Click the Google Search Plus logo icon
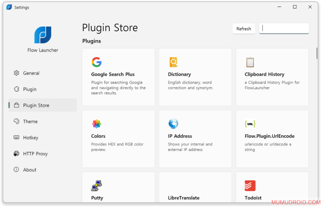 click(x=96, y=62)
